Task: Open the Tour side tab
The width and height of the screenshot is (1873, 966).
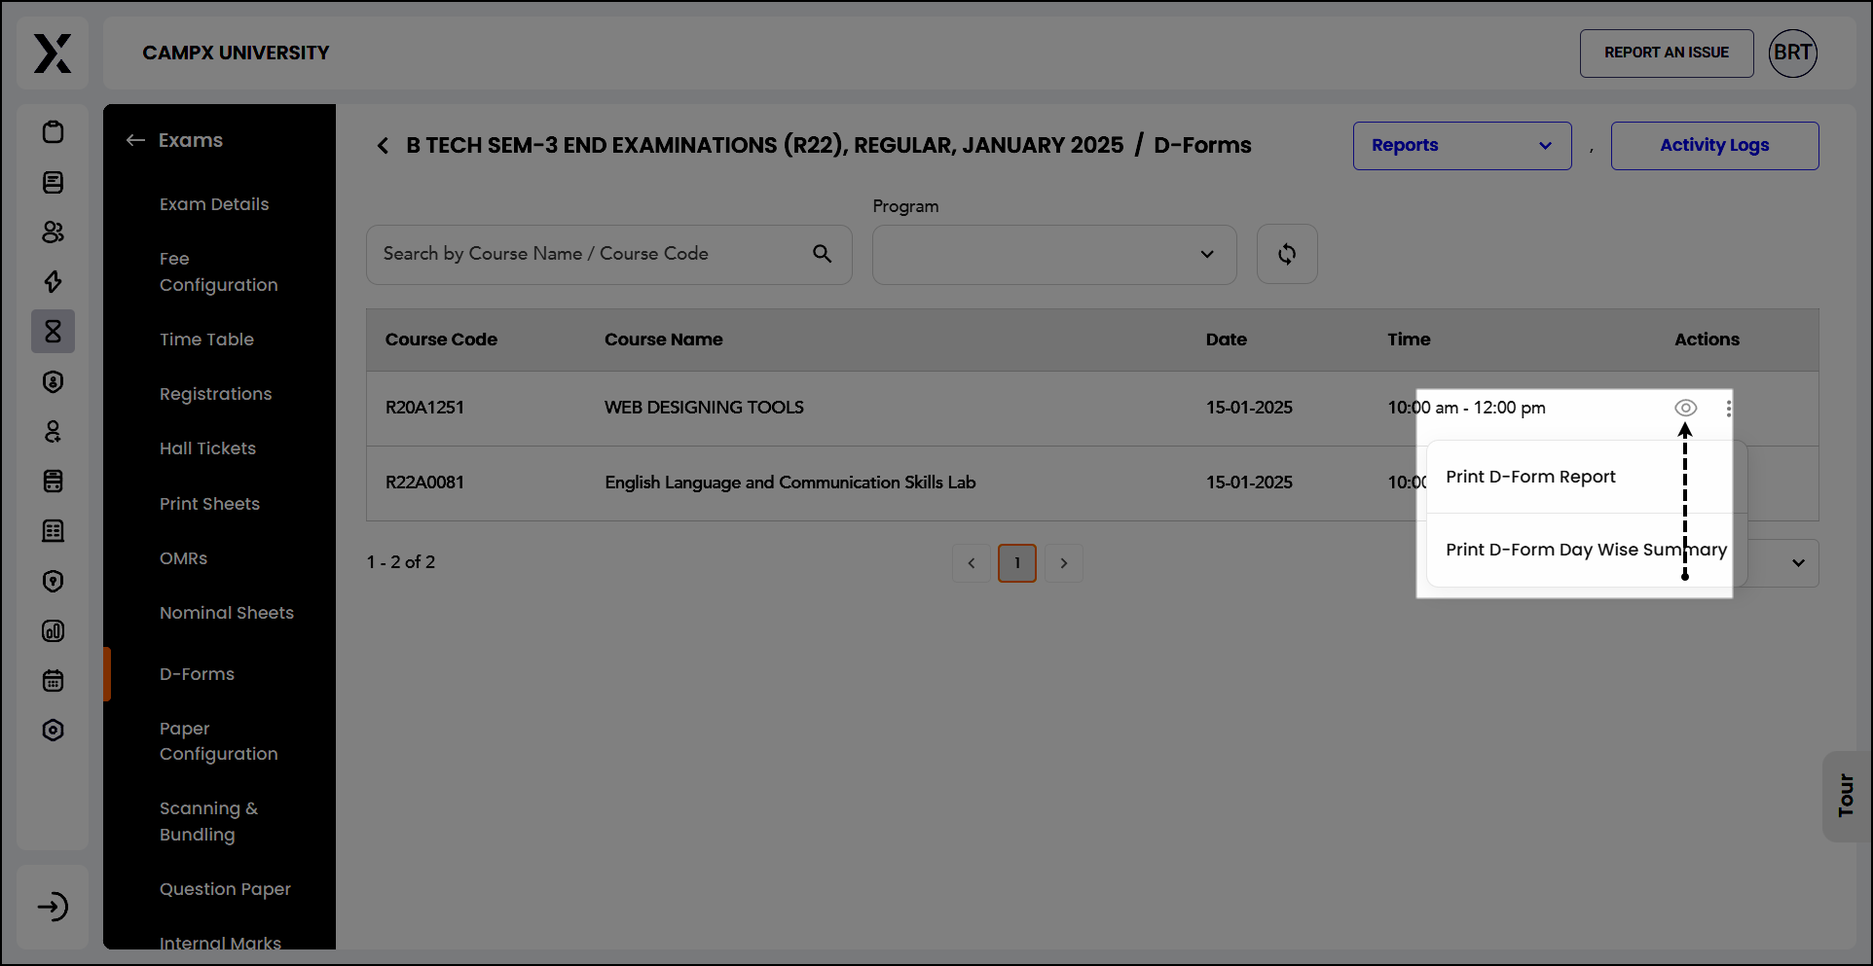Action: 1846,796
